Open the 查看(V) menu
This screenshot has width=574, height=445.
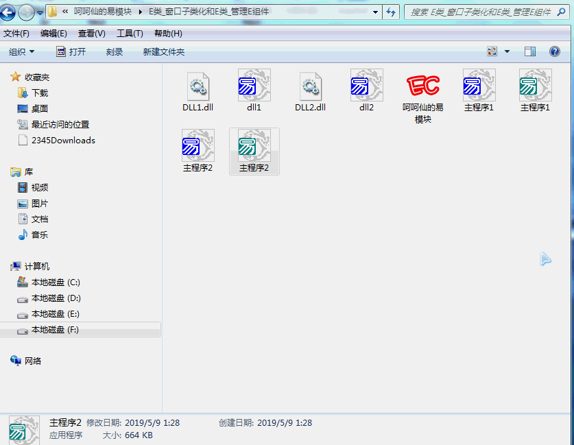point(91,34)
